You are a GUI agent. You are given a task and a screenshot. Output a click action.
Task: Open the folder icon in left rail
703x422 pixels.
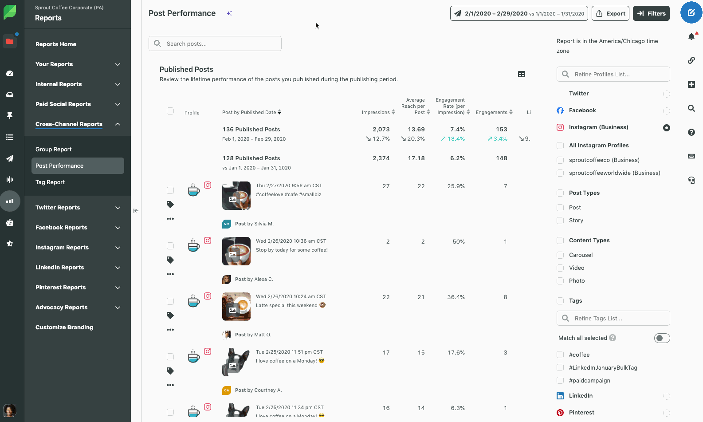[x=10, y=41]
